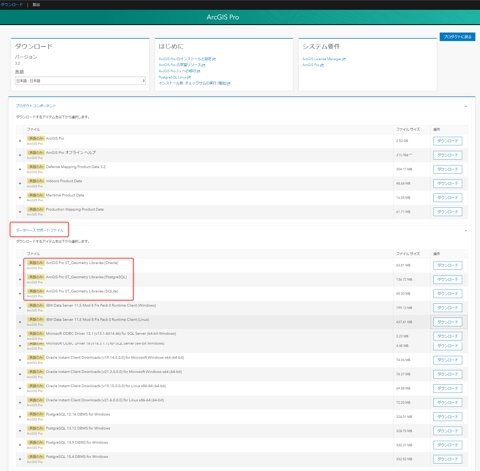Download Oracle Instant Client v21.3.0.0.0 Windows

447,374
